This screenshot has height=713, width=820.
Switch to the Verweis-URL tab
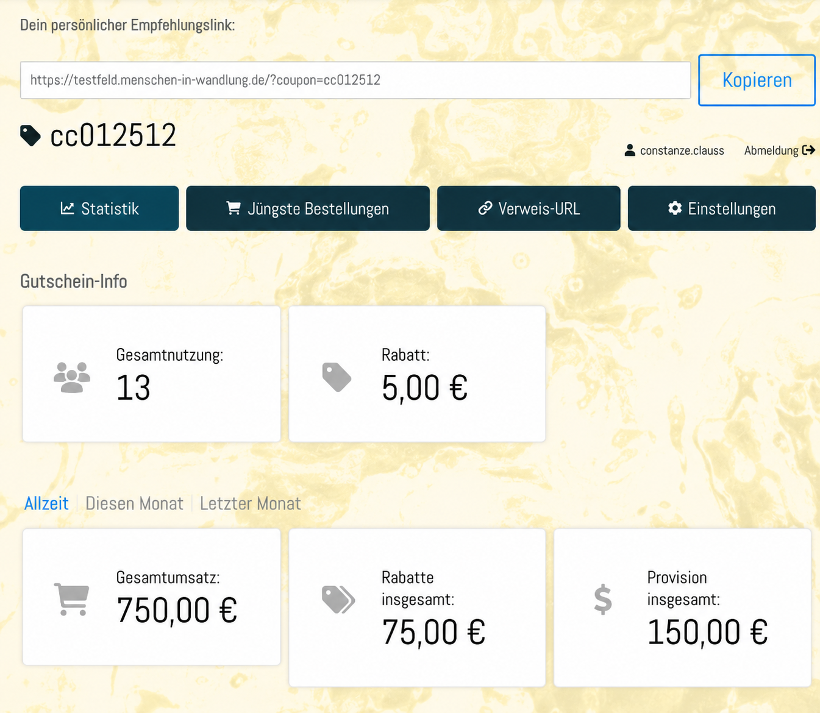[529, 208]
